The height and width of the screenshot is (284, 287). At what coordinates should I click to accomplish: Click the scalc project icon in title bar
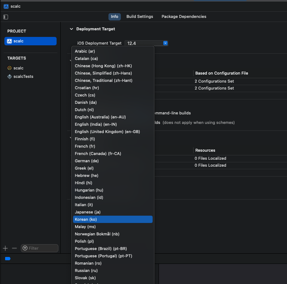(6, 7)
